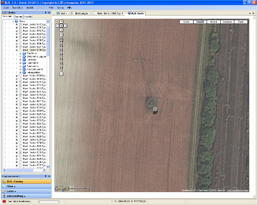Click the mast icon of row Betr-Nr 9801

(x=20, y=28)
